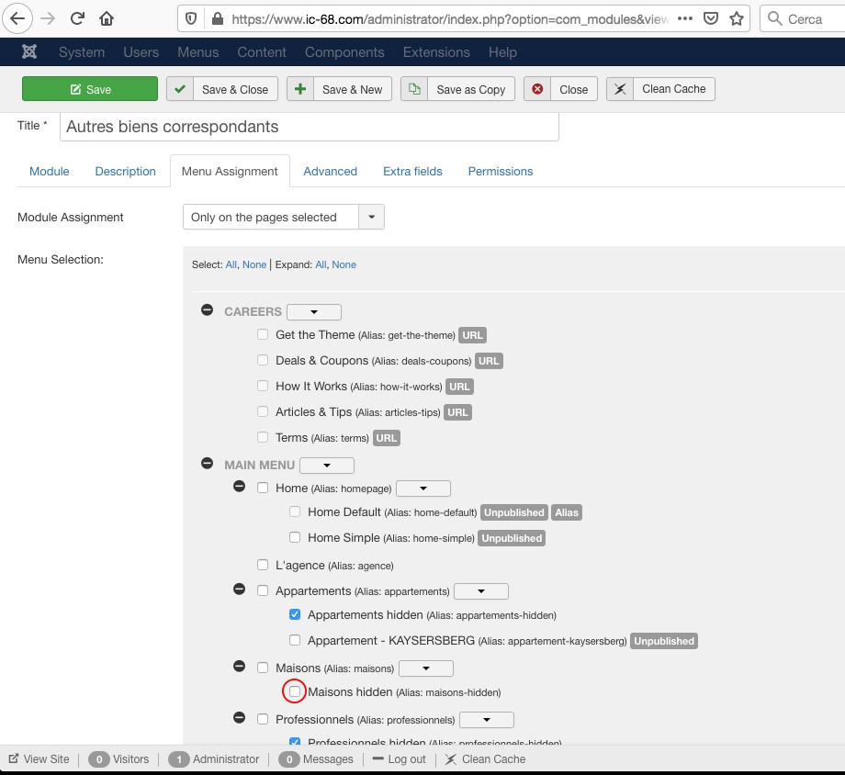Open the MAIN MENU selection dropdown
The image size is (845, 775).
327,466
